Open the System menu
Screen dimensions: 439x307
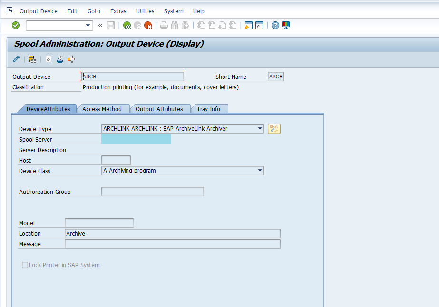pyautogui.click(x=174, y=11)
